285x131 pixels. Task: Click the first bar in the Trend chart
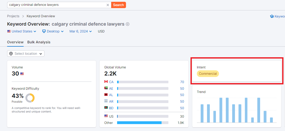coord(202,114)
